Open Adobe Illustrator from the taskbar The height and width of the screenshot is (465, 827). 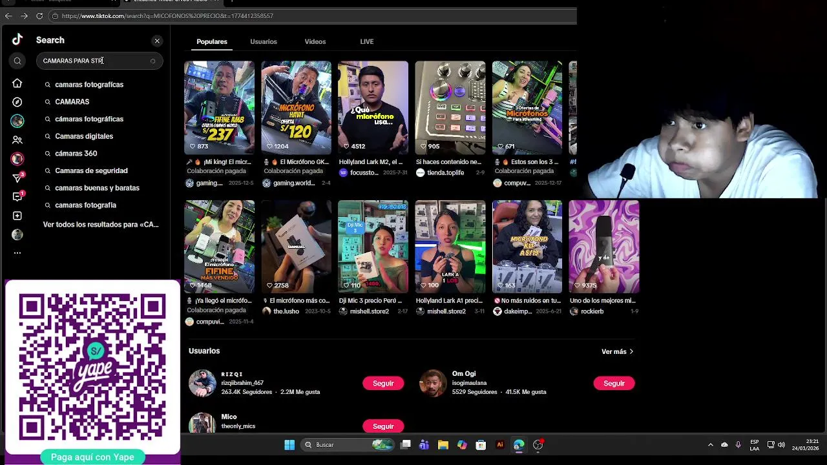pos(499,444)
